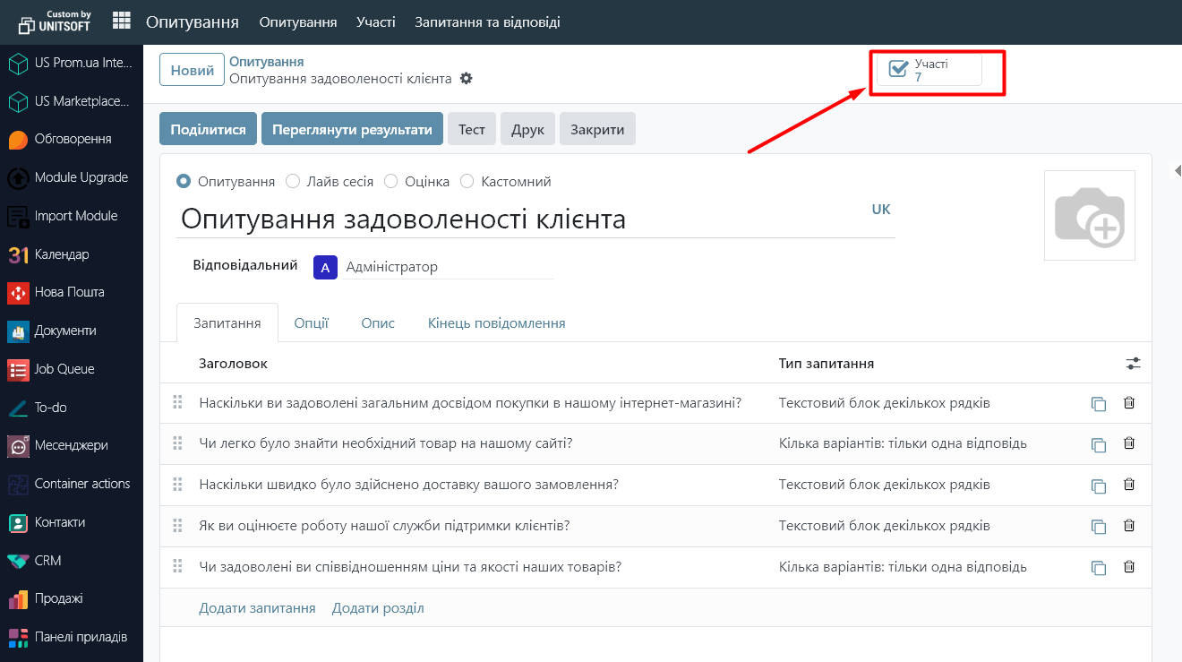
Task: Click the gear icon beside survey name
Action: click(x=466, y=79)
